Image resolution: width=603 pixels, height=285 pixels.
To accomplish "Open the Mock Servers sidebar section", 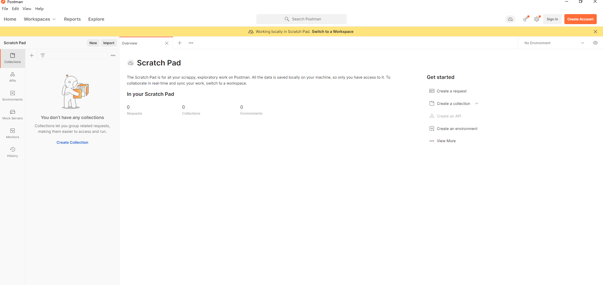I will tap(13, 115).
